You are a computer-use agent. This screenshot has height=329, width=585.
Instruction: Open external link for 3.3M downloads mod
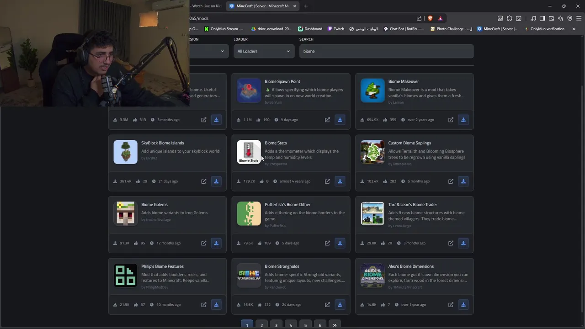tap(204, 120)
